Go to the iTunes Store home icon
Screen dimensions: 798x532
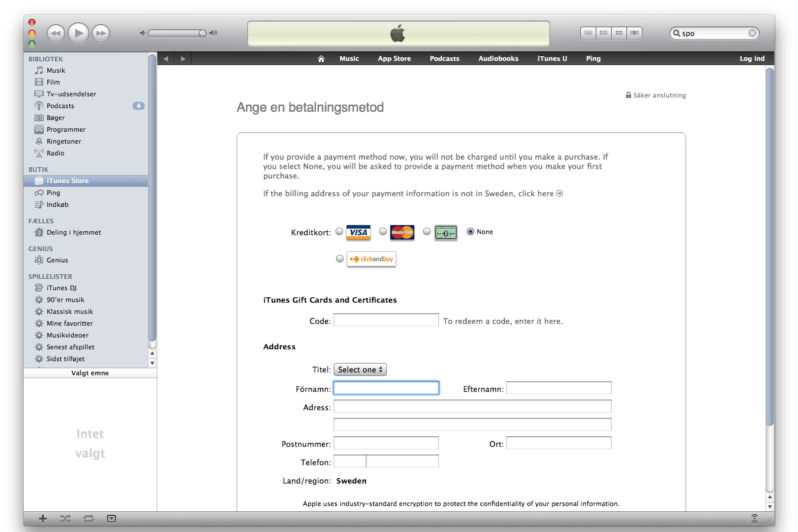[321, 59]
